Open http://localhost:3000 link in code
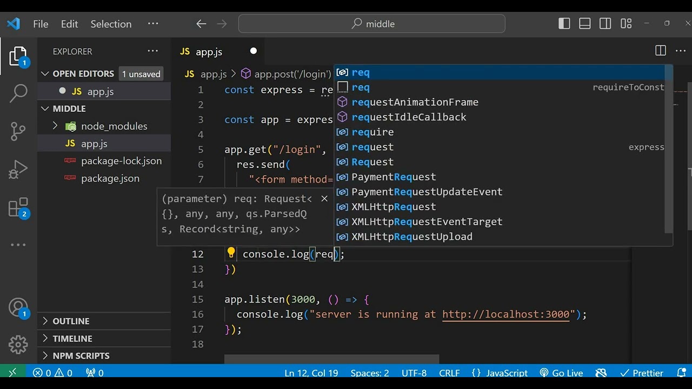The image size is (692, 389). [505, 314]
